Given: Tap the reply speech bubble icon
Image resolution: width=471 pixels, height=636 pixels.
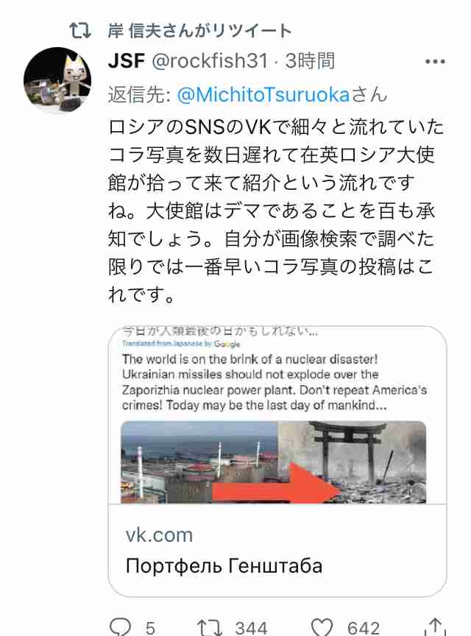Looking at the screenshot, I should (121, 626).
